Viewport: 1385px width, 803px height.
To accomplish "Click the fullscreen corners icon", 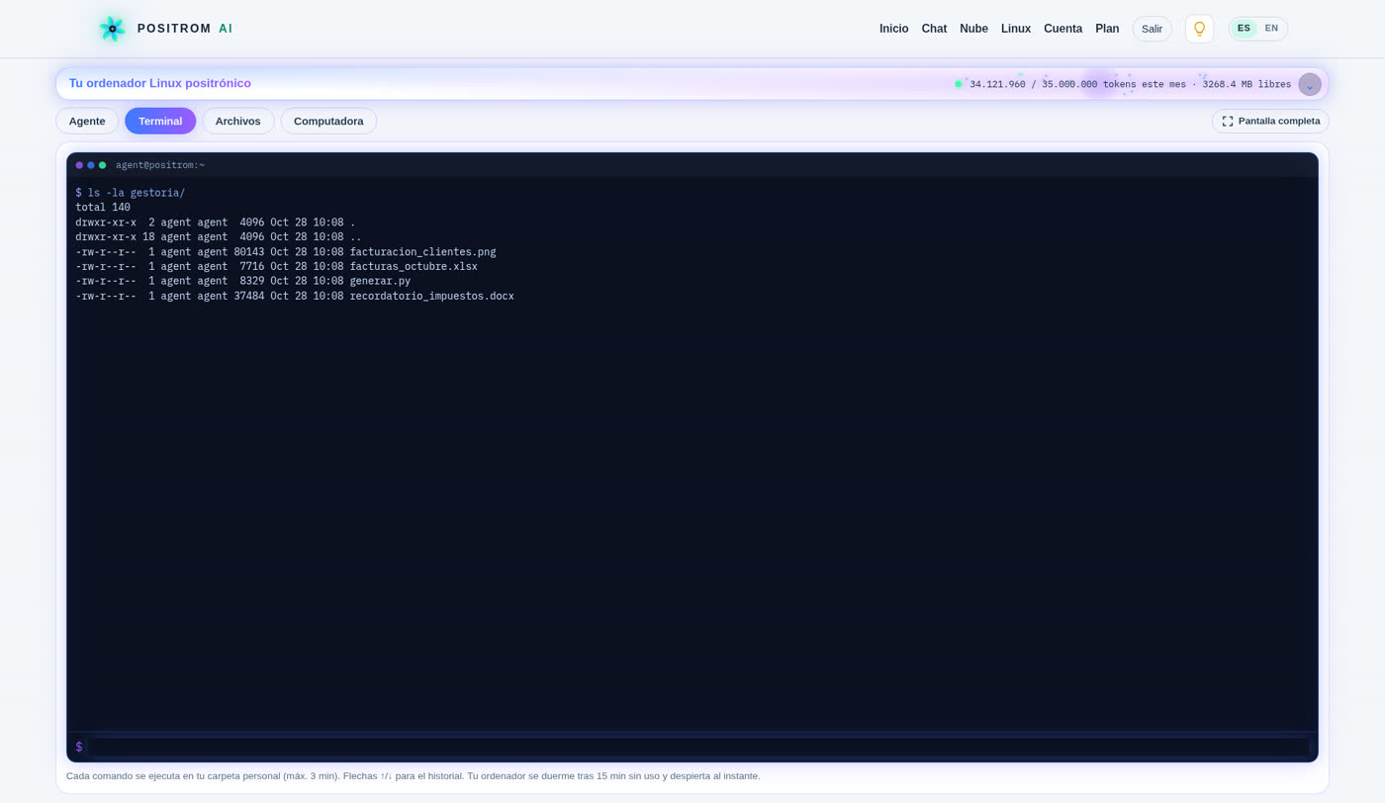I will click(x=1228, y=122).
